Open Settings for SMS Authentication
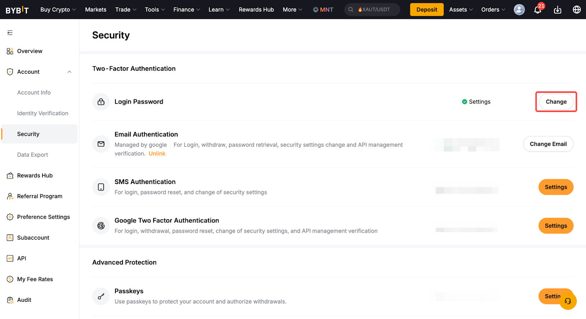 [x=556, y=187]
